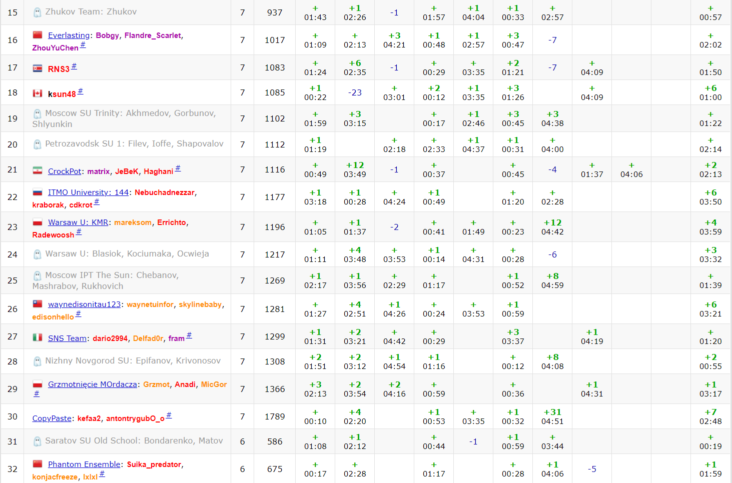Click the # link after RNS3

click(74, 66)
